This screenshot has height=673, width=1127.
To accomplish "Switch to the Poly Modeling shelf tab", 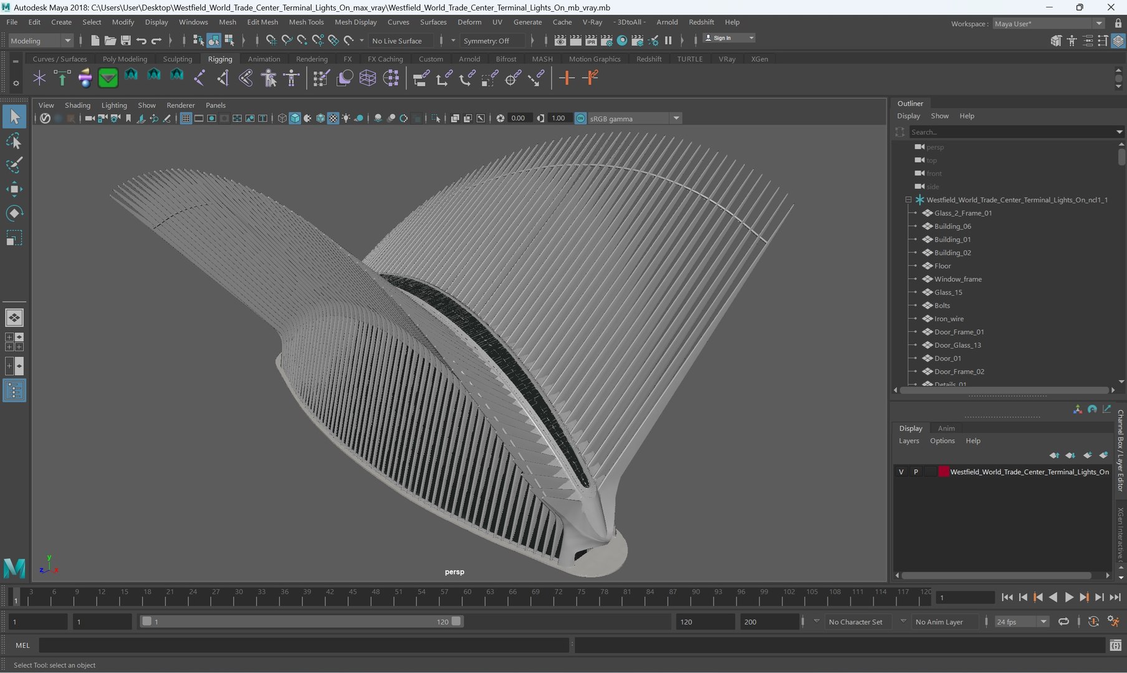I will pyautogui.click(x=125, y=59).
